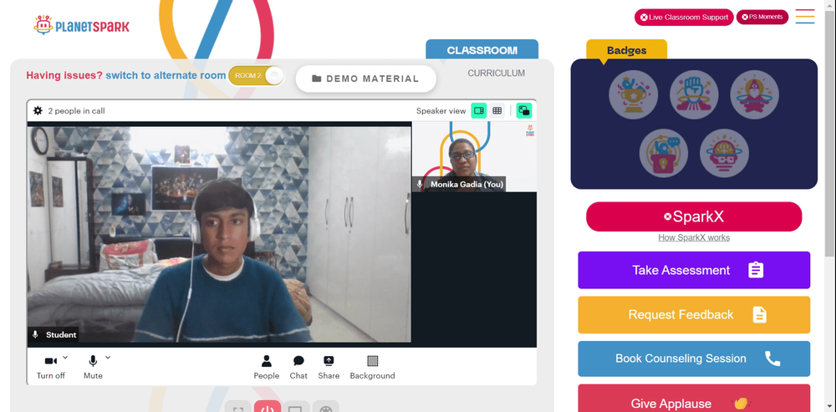The height and width of the screenshot is (412, 836).
Task: Click the red power button below call
Action: (268, 407)
